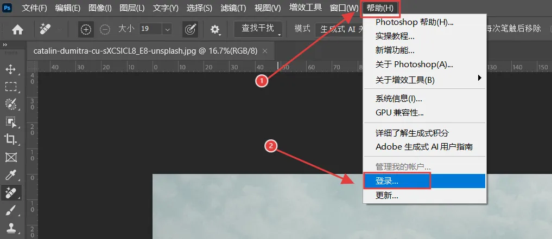552x239 pixels.
Task: Open the 文字(Y) menu
Action: [166, 8]
